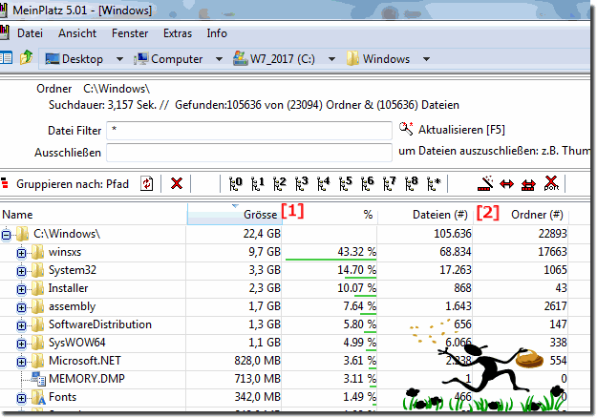Click the Windows breadcrumb button
The image size is (597, 418).
pos(378,59)
